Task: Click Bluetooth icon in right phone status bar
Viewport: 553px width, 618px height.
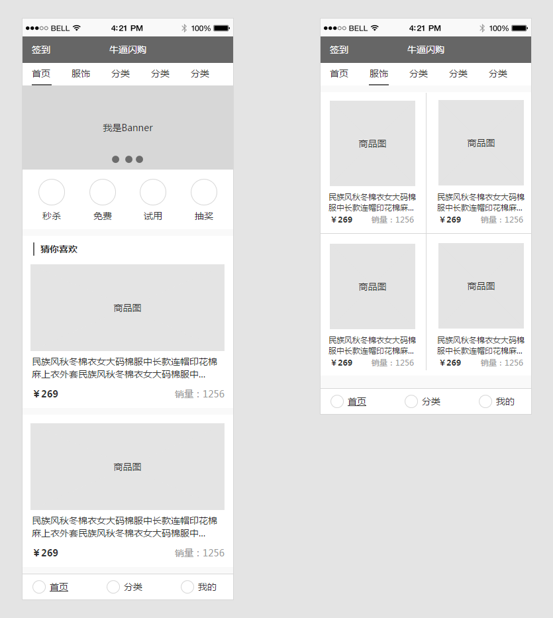Action: point(482,28)
